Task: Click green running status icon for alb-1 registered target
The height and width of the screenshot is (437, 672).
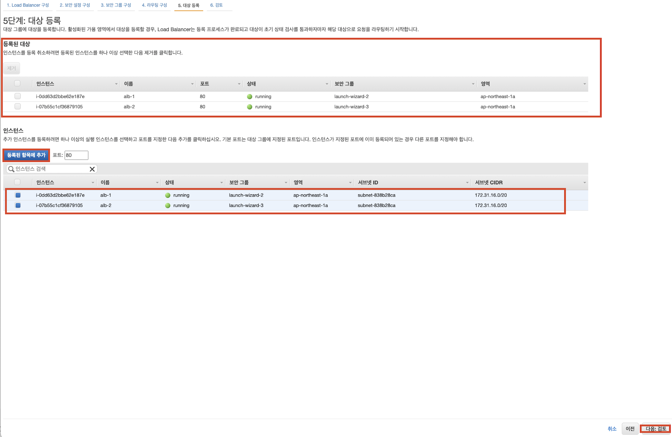Action: tap(250, 97)
